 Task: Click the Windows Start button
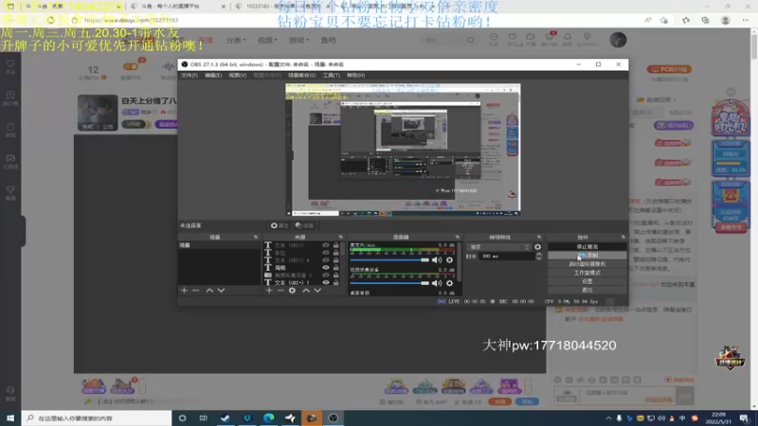[x=10, y=417]
